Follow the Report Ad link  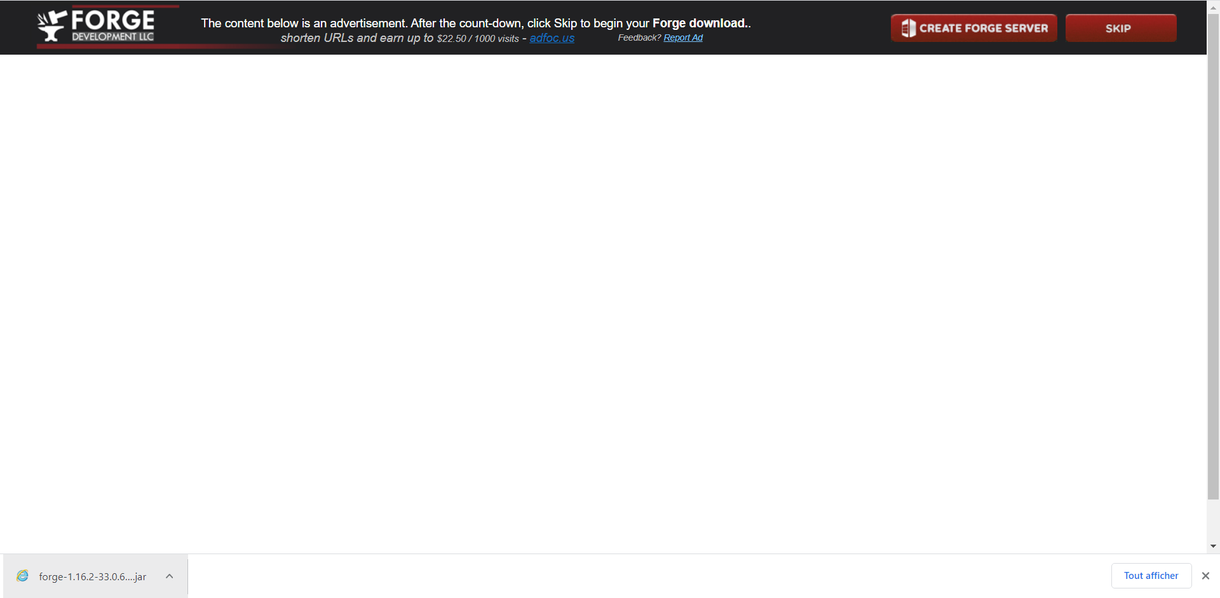(683, 37)
